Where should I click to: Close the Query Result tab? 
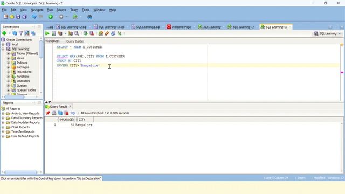(70, 107)
